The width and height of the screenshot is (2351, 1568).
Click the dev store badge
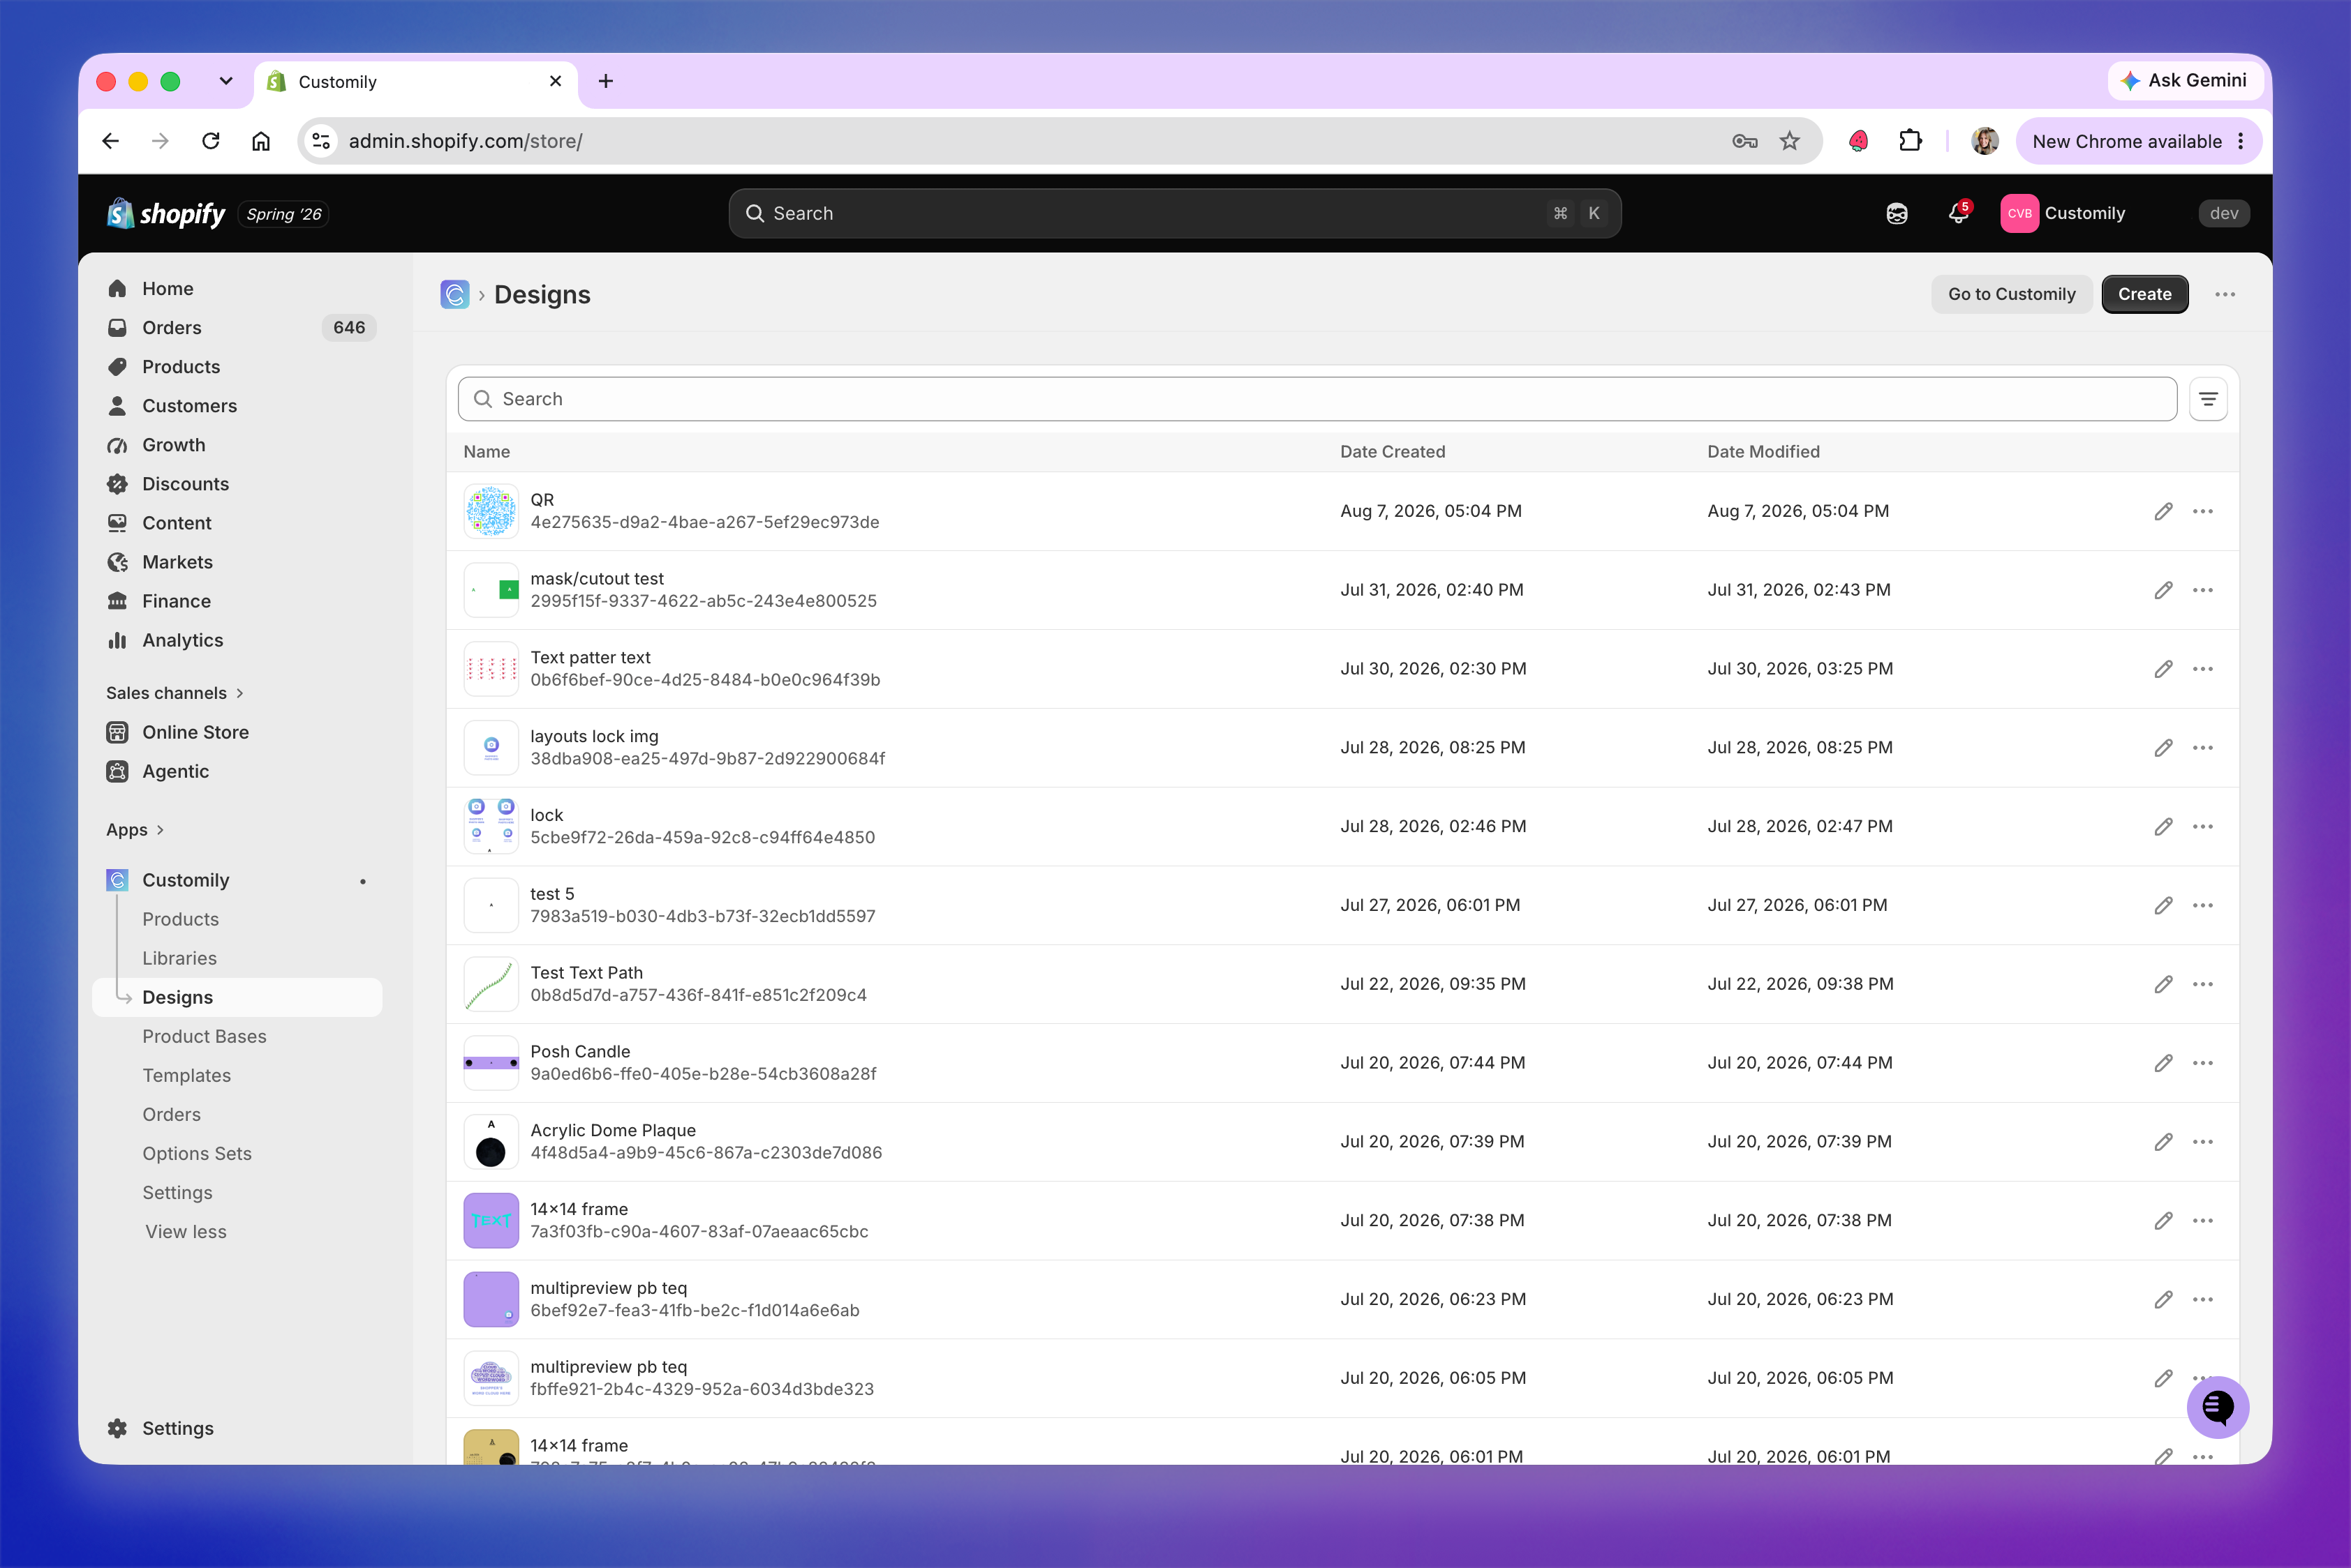pos(2224,213)
